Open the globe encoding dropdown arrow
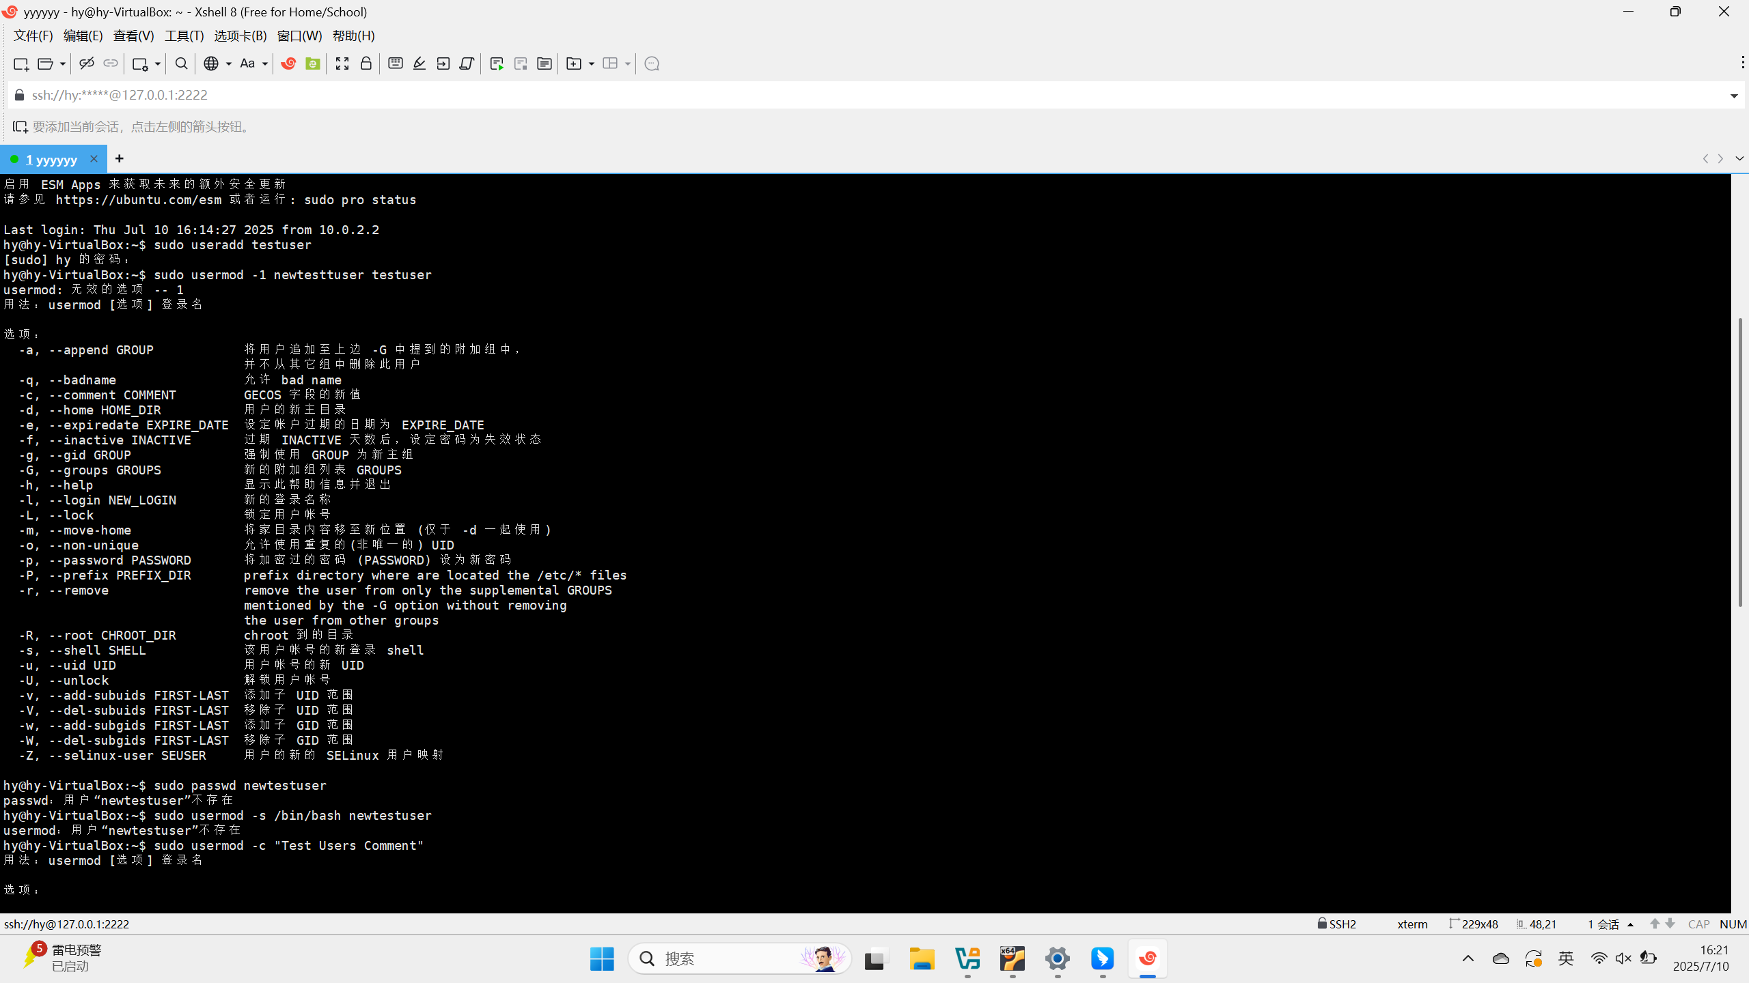 [x=229, y=63]
